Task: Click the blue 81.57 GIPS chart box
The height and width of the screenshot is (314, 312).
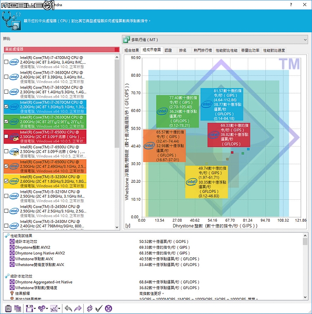Action: pyautogui.click(x=222, y=104)
